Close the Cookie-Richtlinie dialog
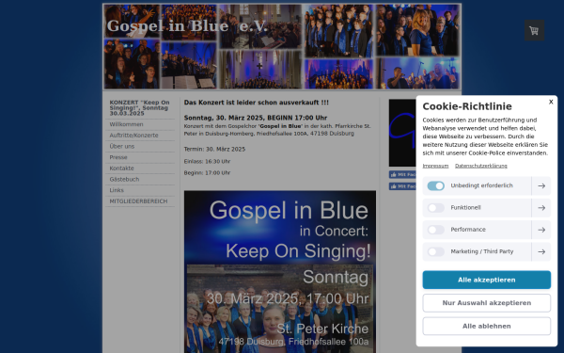 tap(551, 102)
